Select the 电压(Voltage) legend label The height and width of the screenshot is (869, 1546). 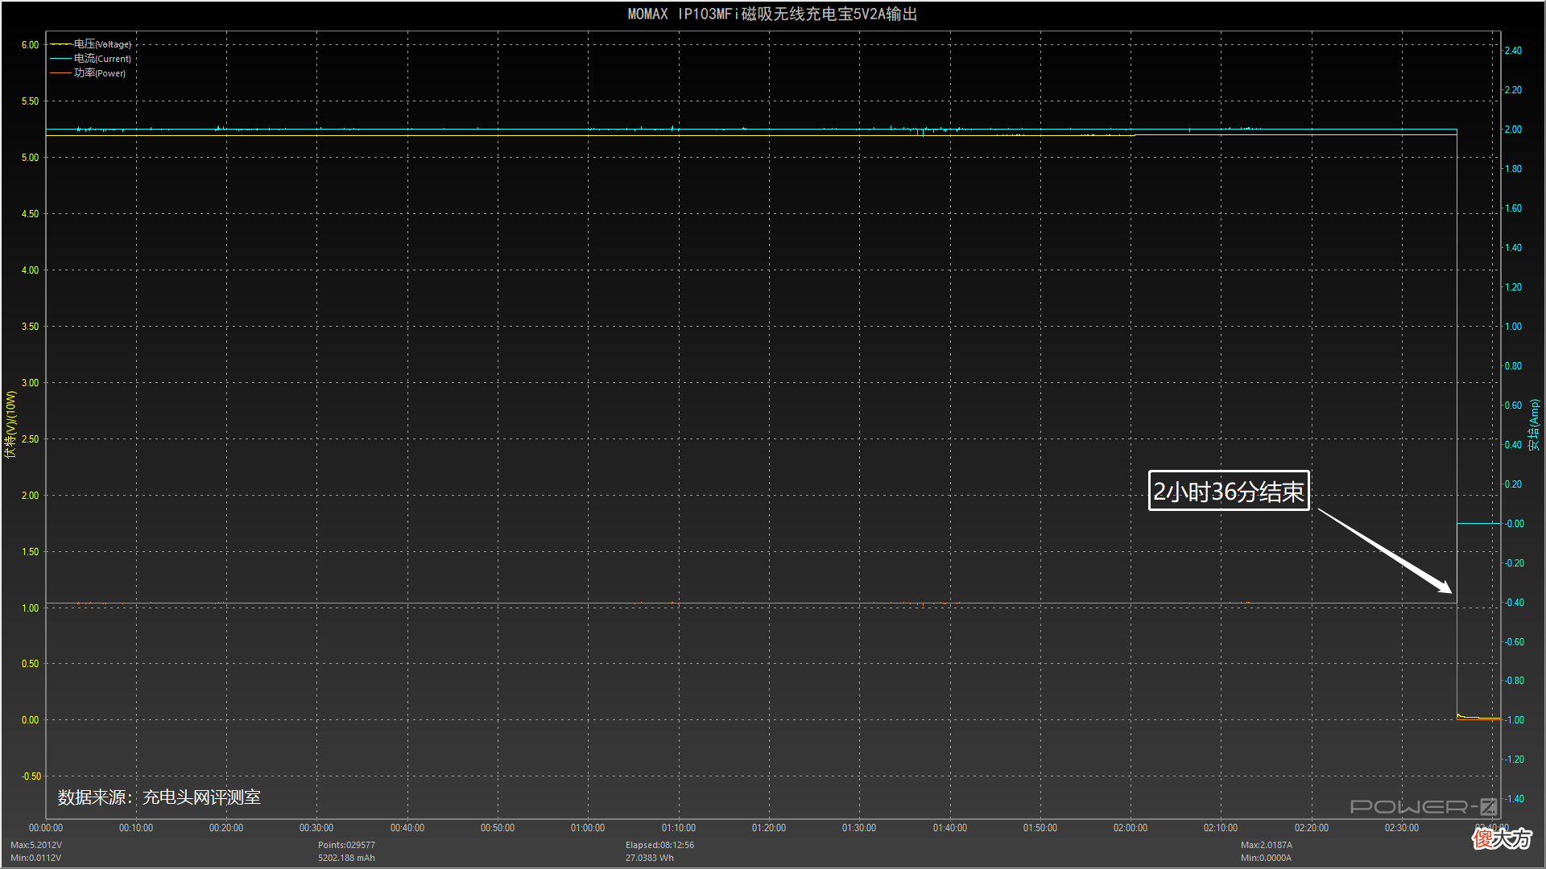(102, 44)
